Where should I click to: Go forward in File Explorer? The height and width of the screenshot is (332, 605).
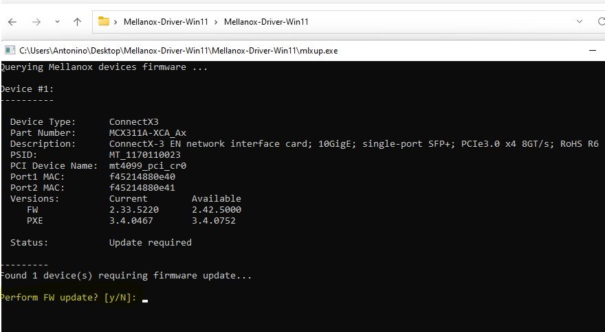[36, 22]
